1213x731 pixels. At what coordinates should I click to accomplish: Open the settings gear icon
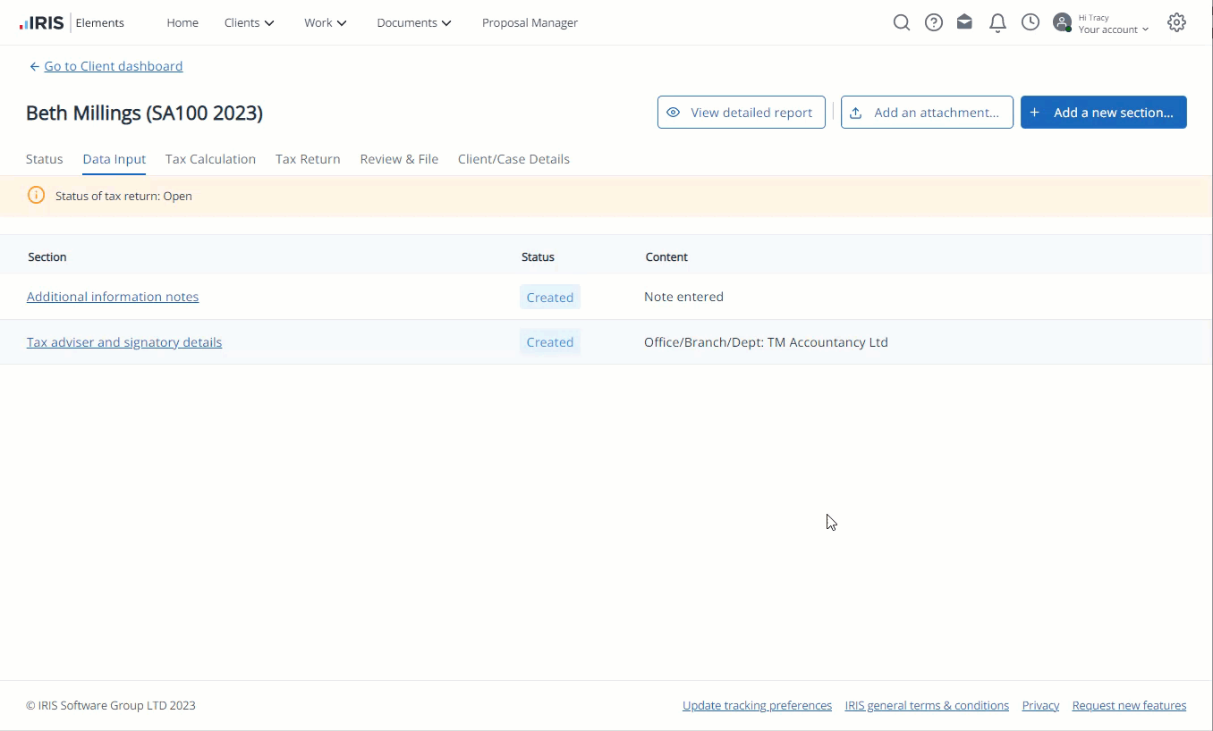[x=1176, y=22]
